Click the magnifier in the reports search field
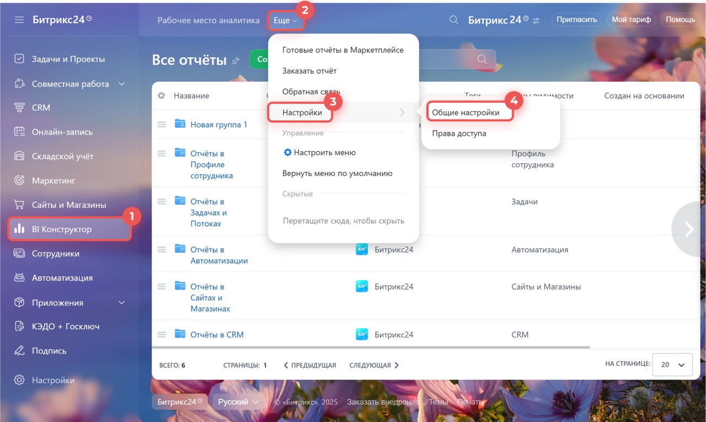706x422 pixels. click(482, 59)
